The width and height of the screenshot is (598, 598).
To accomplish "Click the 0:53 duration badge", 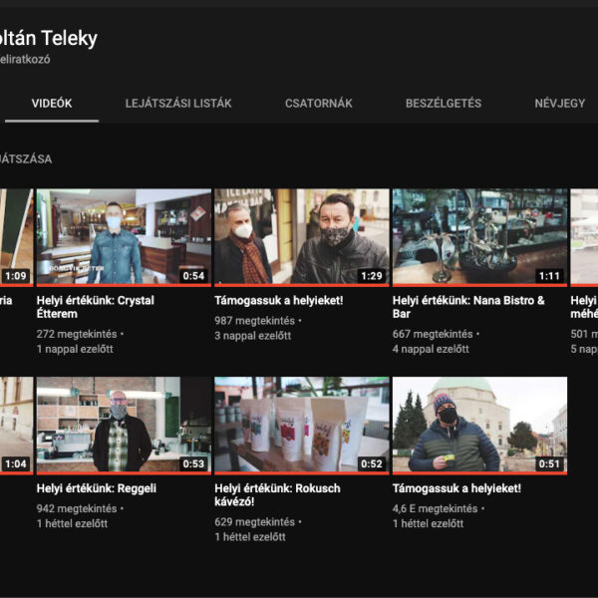I will [x=193, y=463].
